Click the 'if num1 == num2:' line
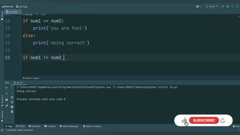Image resolution: width=240 pixels, height=135 pixels. (43, 21)
